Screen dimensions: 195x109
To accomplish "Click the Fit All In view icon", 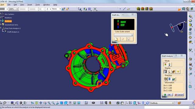I will pos(37,103).
